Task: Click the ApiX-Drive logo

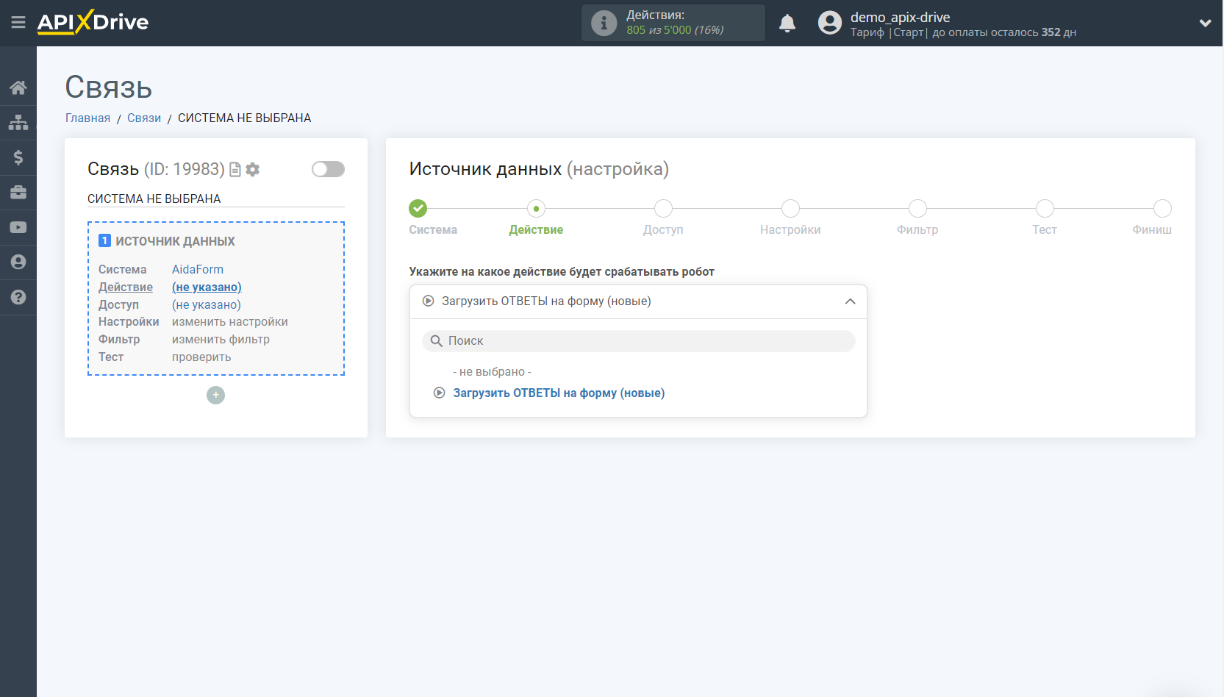Action: (x=93, y=22)
